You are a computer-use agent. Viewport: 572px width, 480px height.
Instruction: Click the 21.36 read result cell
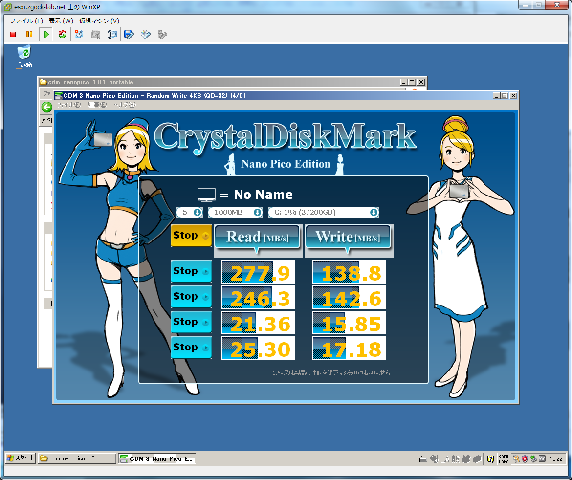coord(258,323)
